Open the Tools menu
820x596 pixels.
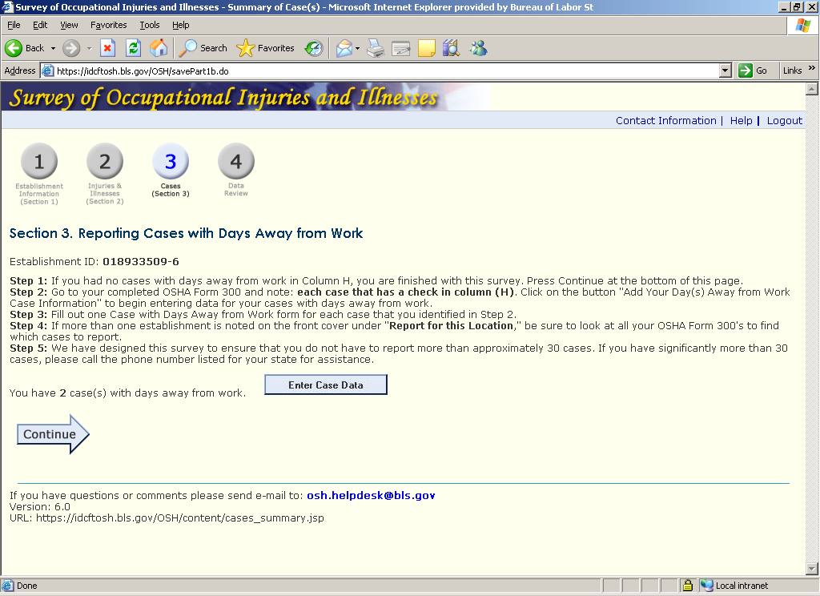(x=150, y=25)
